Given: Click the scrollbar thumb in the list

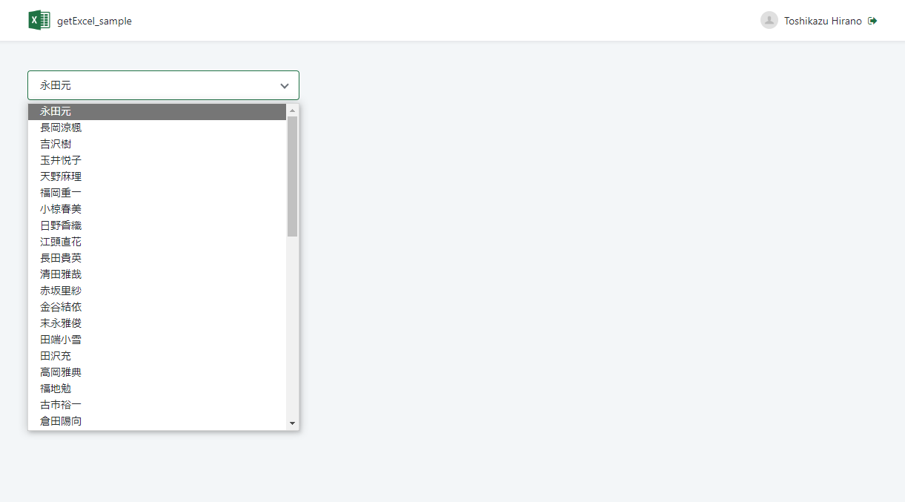Looking at the screenshot, I should point(292,176).
